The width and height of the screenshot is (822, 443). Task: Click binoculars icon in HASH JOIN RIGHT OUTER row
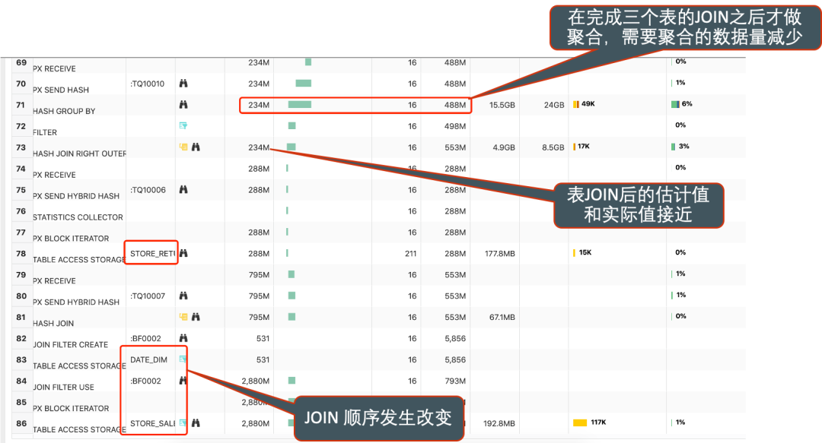tap(196, 147)
